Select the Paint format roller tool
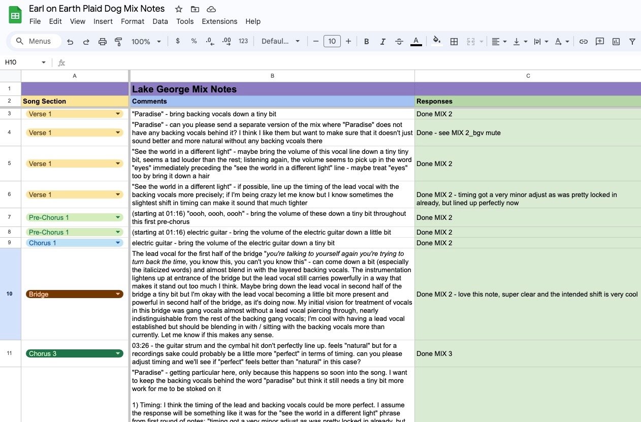This screenshot has height=422, width=641. click(x=118, y=42)
